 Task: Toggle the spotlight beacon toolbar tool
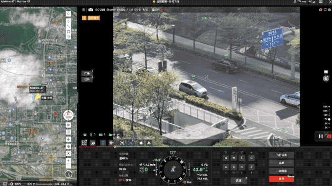pos(141,143)
